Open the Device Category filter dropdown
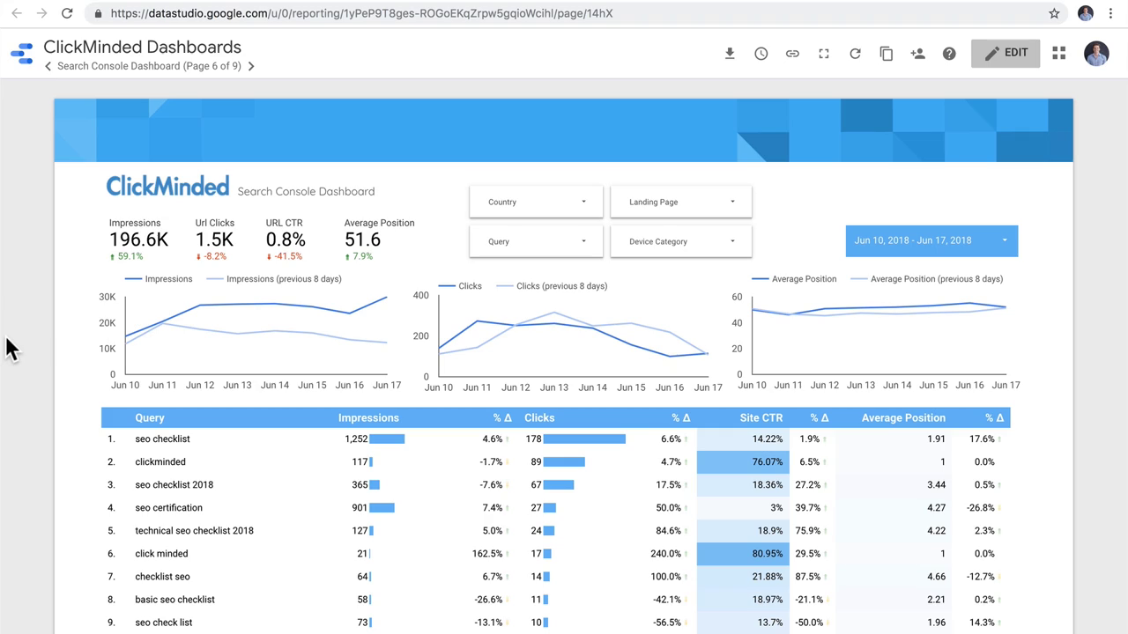 [681, 241]
